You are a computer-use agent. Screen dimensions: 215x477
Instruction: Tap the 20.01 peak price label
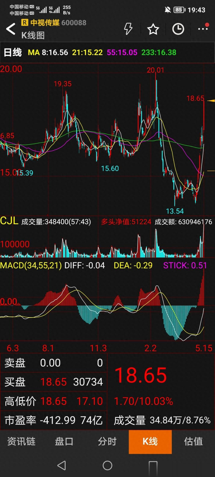pyautogui.click(x=155, y=70)
